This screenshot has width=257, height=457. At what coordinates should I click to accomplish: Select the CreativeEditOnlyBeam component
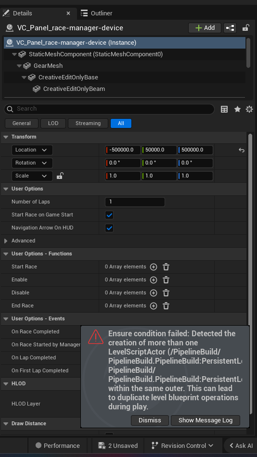74,89
